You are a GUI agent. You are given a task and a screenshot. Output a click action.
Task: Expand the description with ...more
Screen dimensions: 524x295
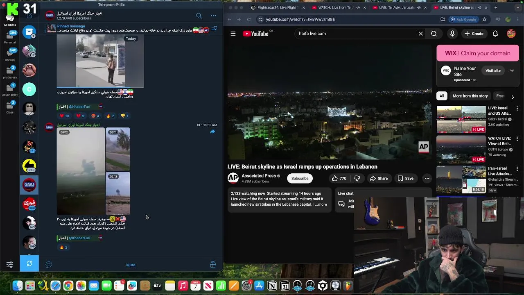[x=322, y=204]
